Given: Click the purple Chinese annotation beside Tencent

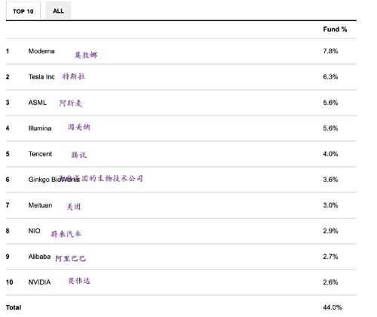Looking at the screenshot, I should (79, 155).
